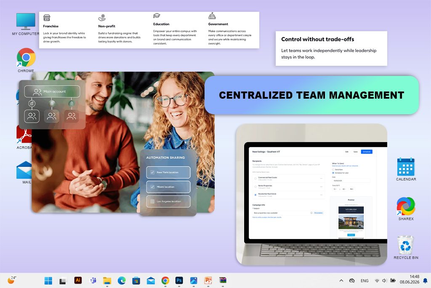The height and width of the screenshot is (288, 431).
Task: Open the notification bell in the tray
Action: (425, 280)
